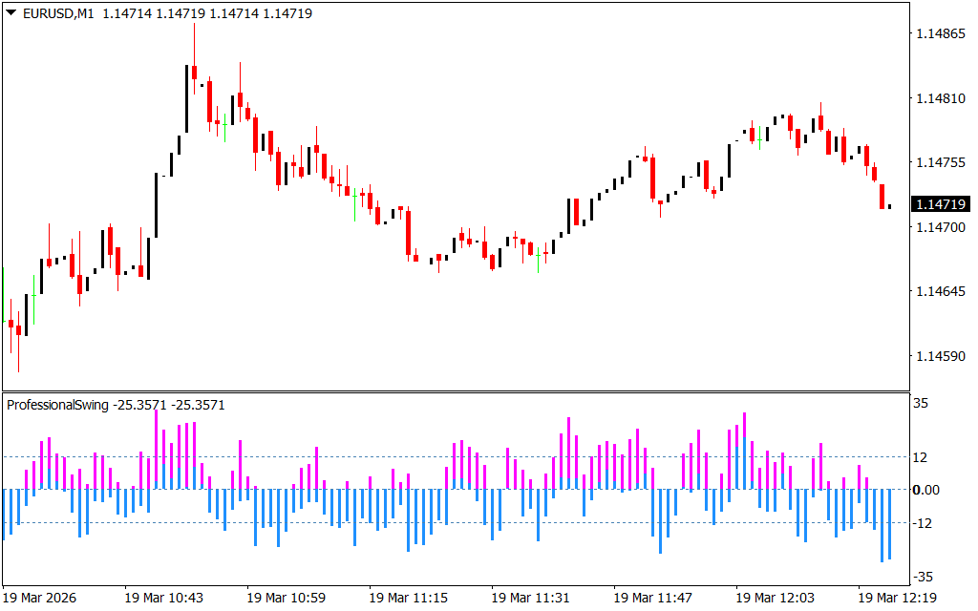
Task: Click the 1.14865 price scale label
Action: pyautogui.click(x=940, y=33)
